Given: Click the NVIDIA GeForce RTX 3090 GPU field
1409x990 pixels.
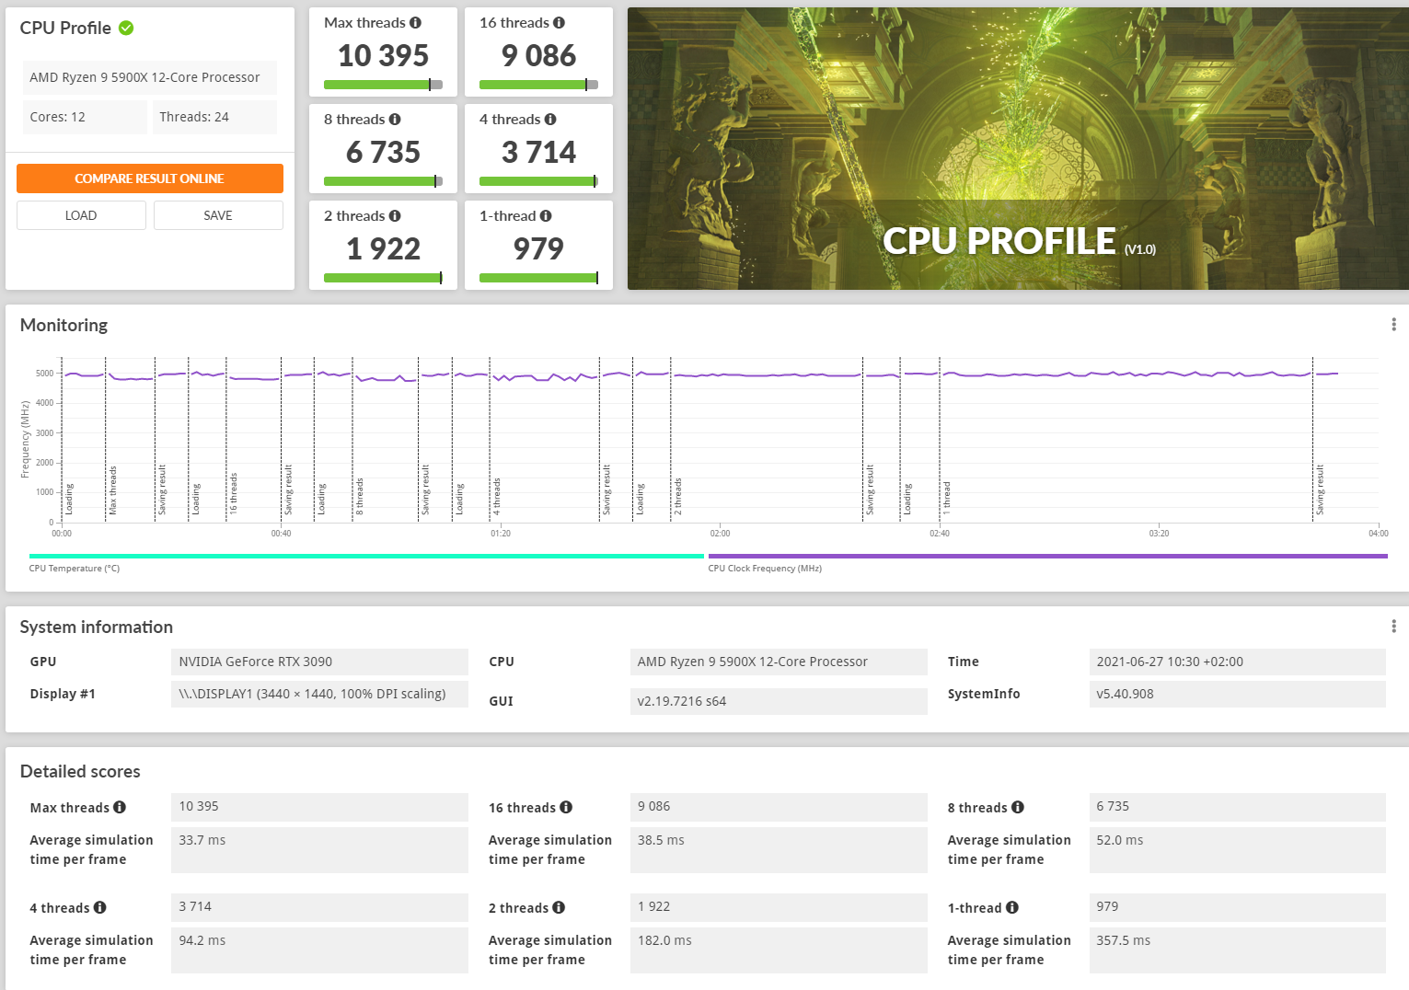Looking at the screenshot, I should pyautogui.click(x=319, y=662).
